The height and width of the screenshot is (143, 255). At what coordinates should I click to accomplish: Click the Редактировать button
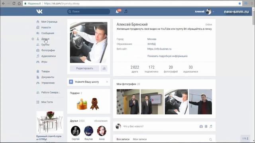pos(84,68)
